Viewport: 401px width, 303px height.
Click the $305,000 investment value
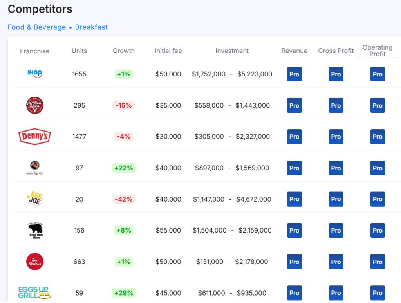tap(209, 137)
